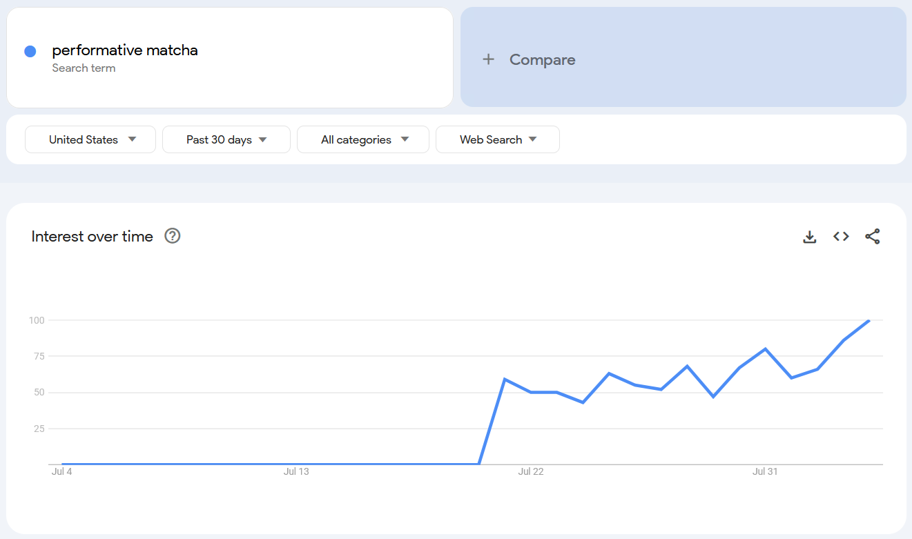Click the 100 label on the y-axis
The image size is (912, 539).
[35, 320]
